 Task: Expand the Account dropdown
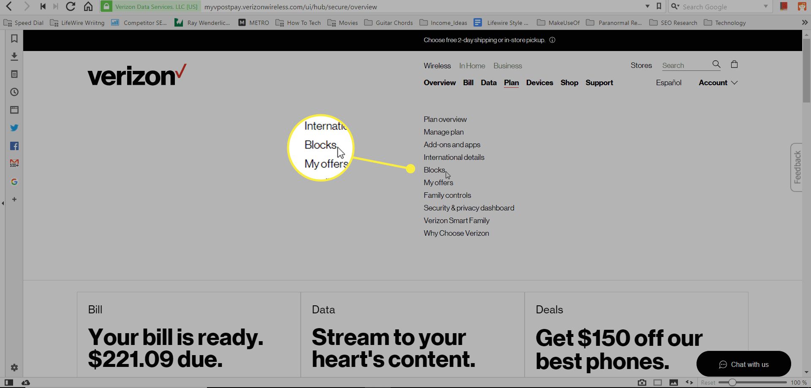[718, 83]
